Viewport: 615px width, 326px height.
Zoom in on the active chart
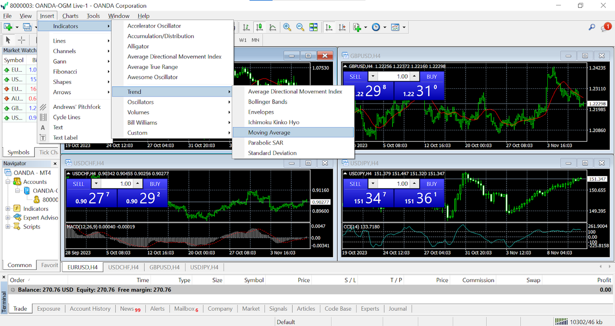(x=287, y=27)
